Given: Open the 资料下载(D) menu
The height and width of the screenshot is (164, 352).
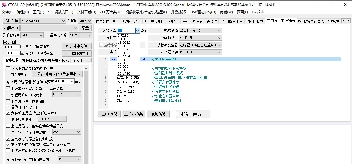Looking at the screenshot, I should [x=87, y=12].
